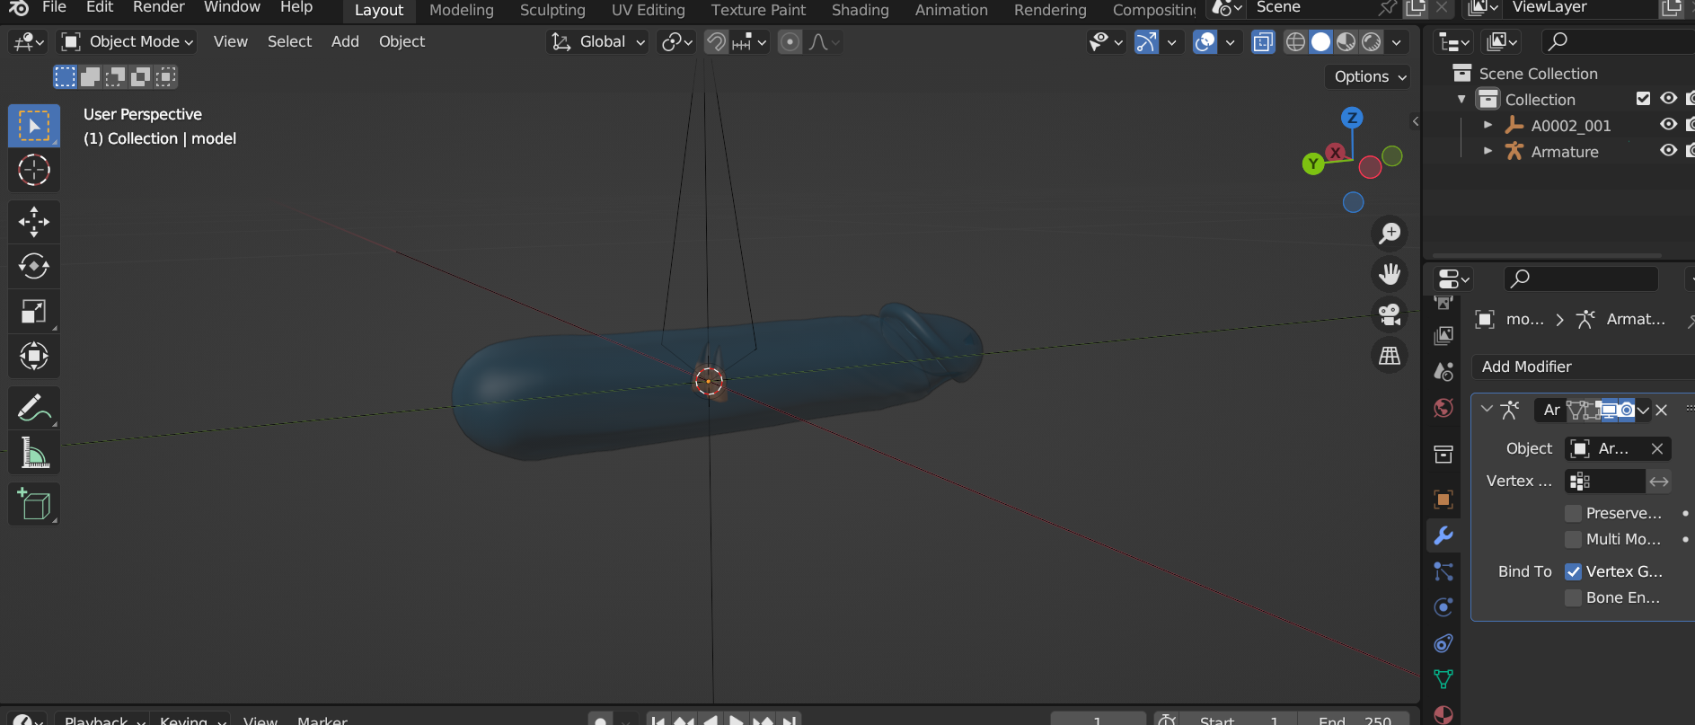This screenshot has width=1695, height=725.
Task: Open the Options dropdown in viewport
Action: 1368,76
